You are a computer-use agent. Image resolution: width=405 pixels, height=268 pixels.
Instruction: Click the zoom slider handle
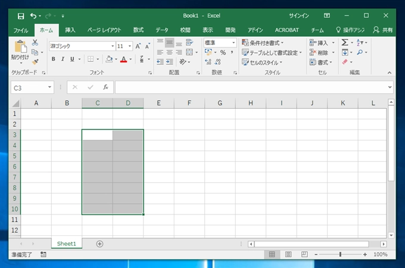point(340,254)
